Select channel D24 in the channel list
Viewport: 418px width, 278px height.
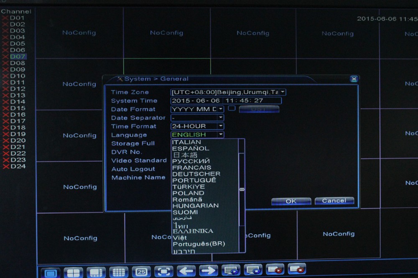(18, 166)
